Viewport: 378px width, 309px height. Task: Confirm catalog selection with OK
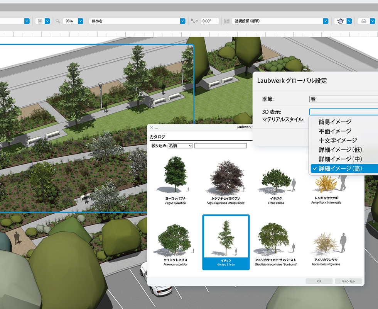coord(319,281)
